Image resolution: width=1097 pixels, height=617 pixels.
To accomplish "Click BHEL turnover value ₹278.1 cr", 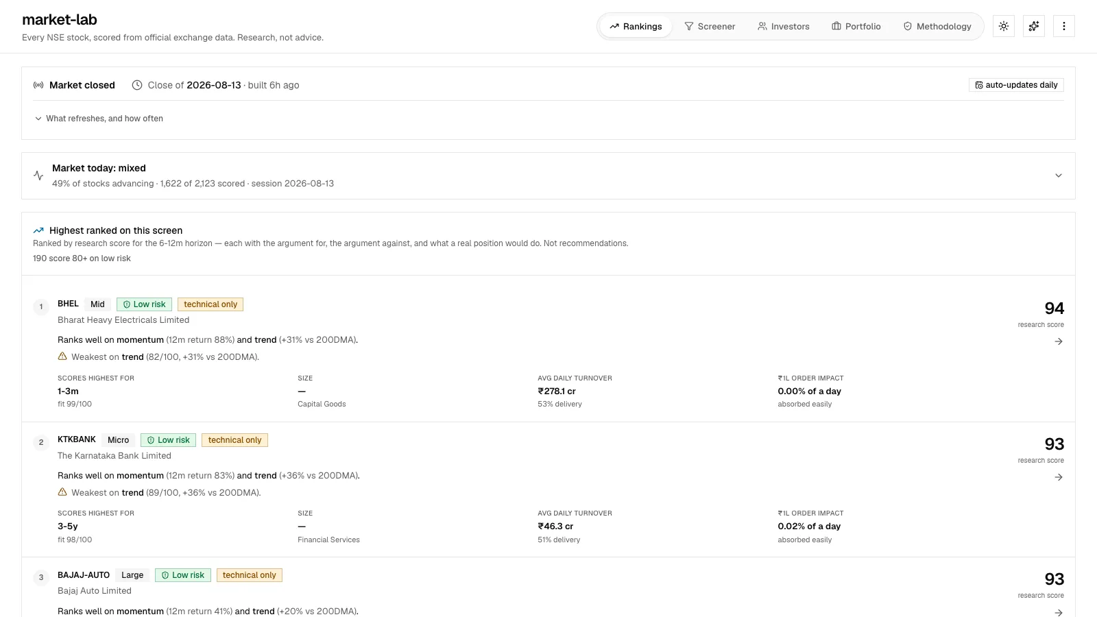I will (557, 391).
